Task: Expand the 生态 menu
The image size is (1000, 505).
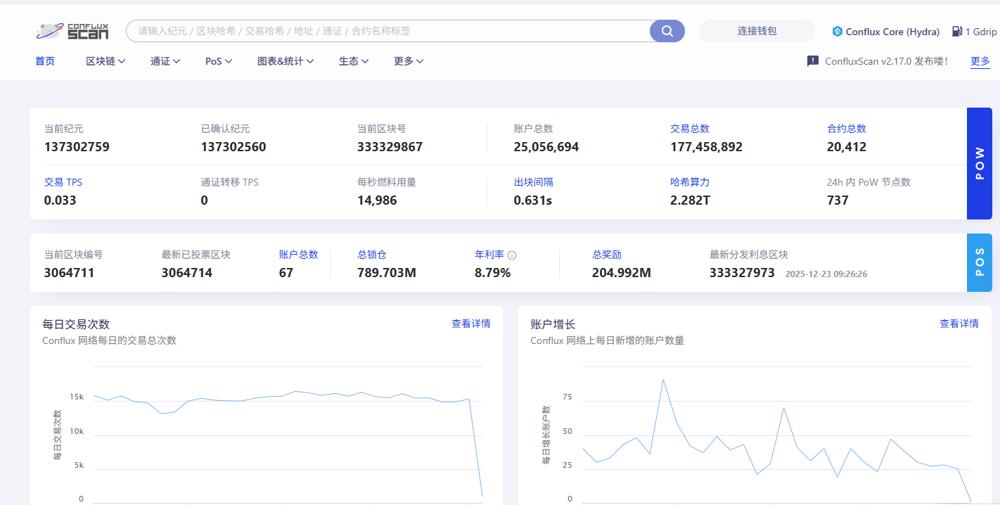Action: 354,61
